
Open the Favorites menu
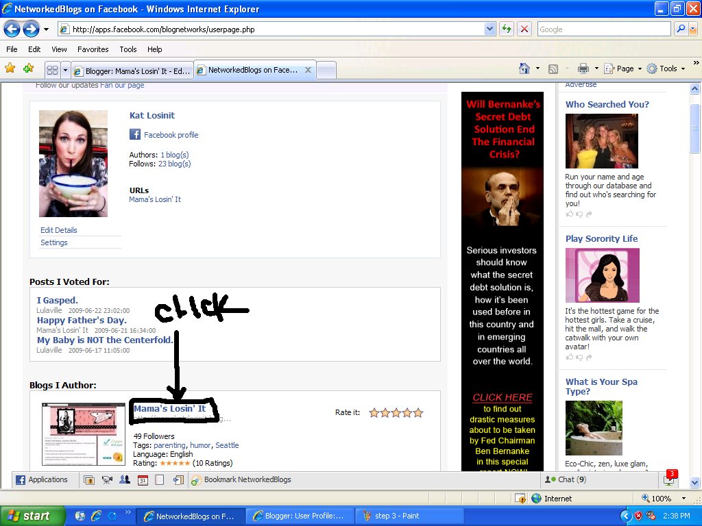coord(93,49)
